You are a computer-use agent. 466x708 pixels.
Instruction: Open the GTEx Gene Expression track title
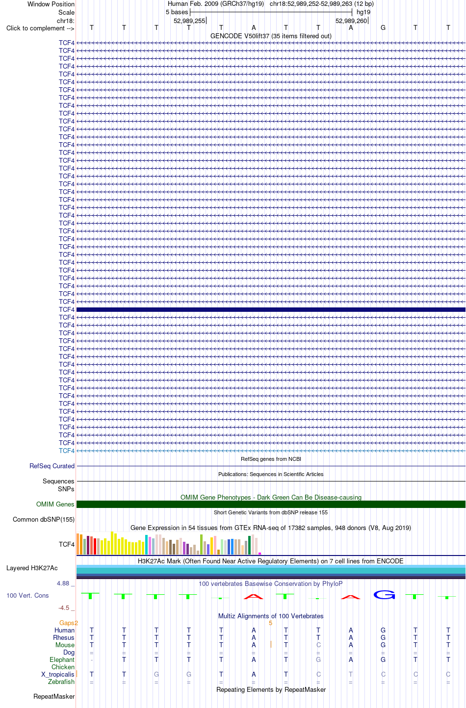(x=271, y=528)
